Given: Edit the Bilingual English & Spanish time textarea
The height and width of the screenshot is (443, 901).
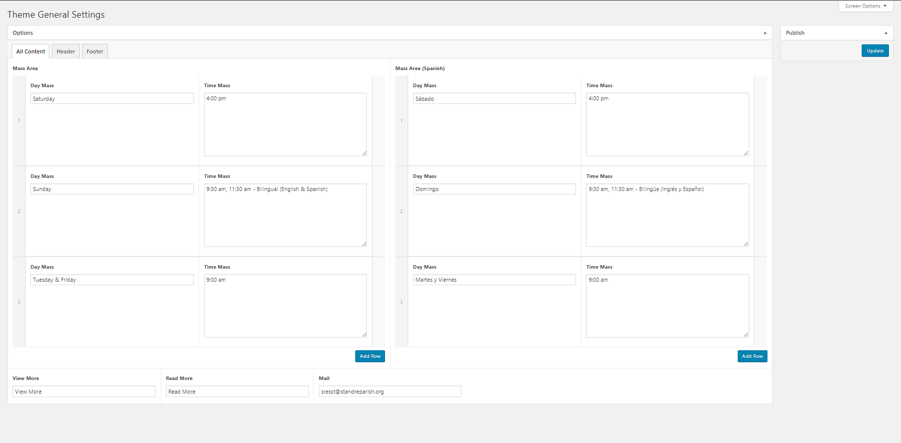Looking at the screenshot, I should point(285,215).
